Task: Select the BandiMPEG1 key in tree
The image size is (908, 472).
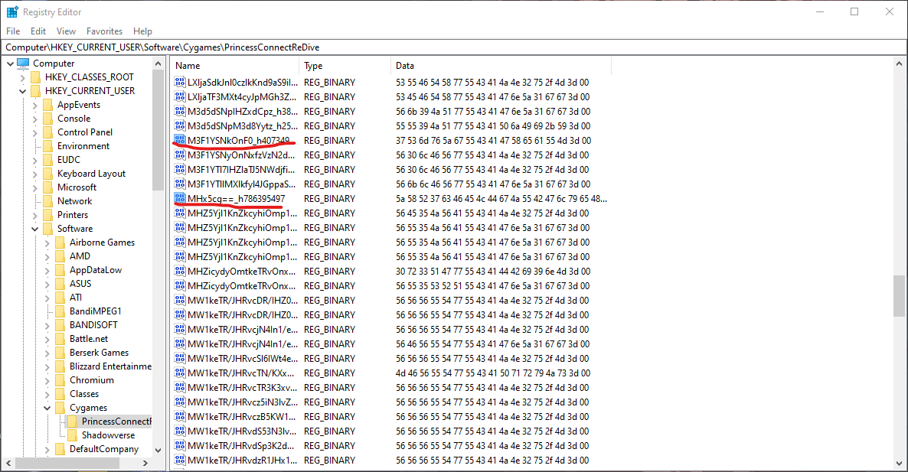Action: tap(96, 311)
